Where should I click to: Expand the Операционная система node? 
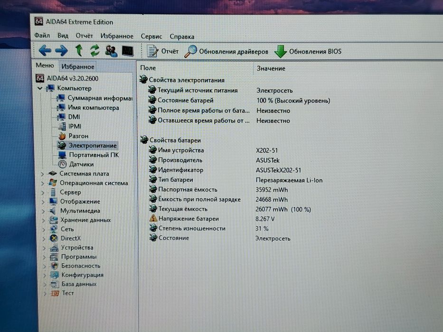tap(43, 184)
